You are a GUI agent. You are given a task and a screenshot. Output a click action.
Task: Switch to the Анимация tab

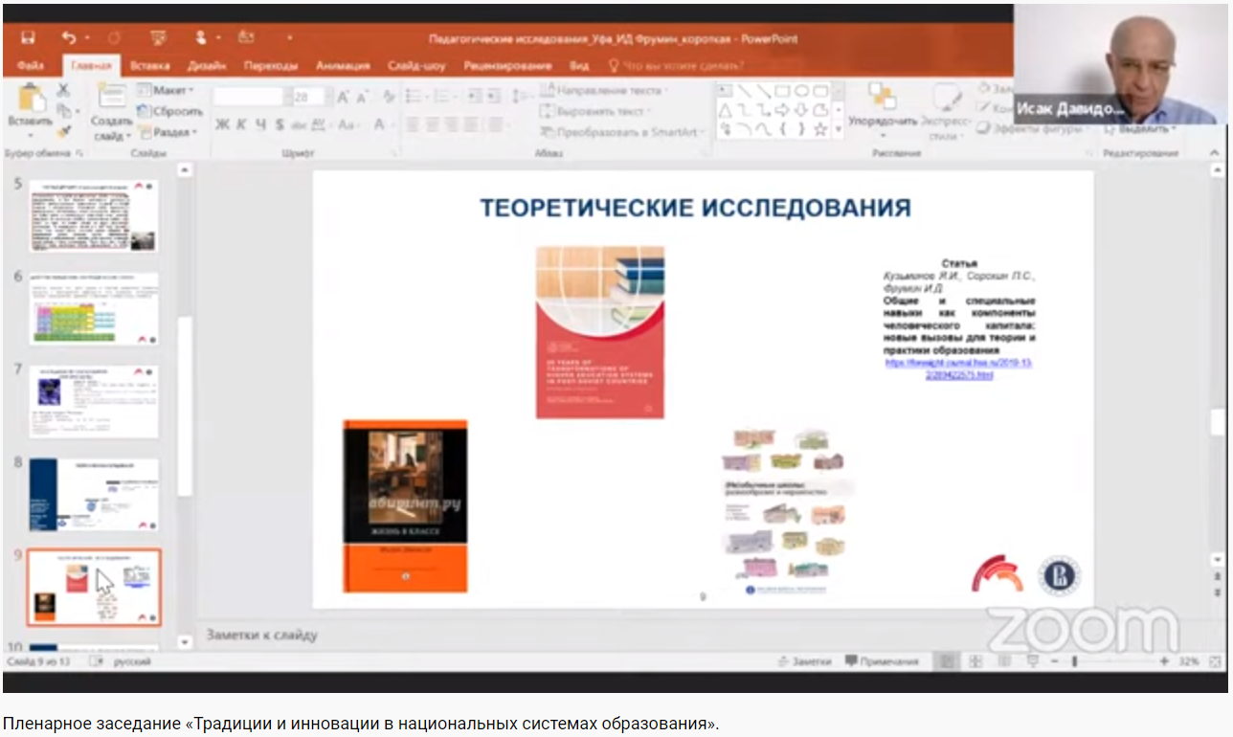point(343,66)
